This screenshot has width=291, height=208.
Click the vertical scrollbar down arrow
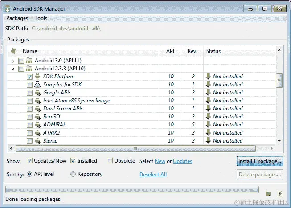(279, 141)
